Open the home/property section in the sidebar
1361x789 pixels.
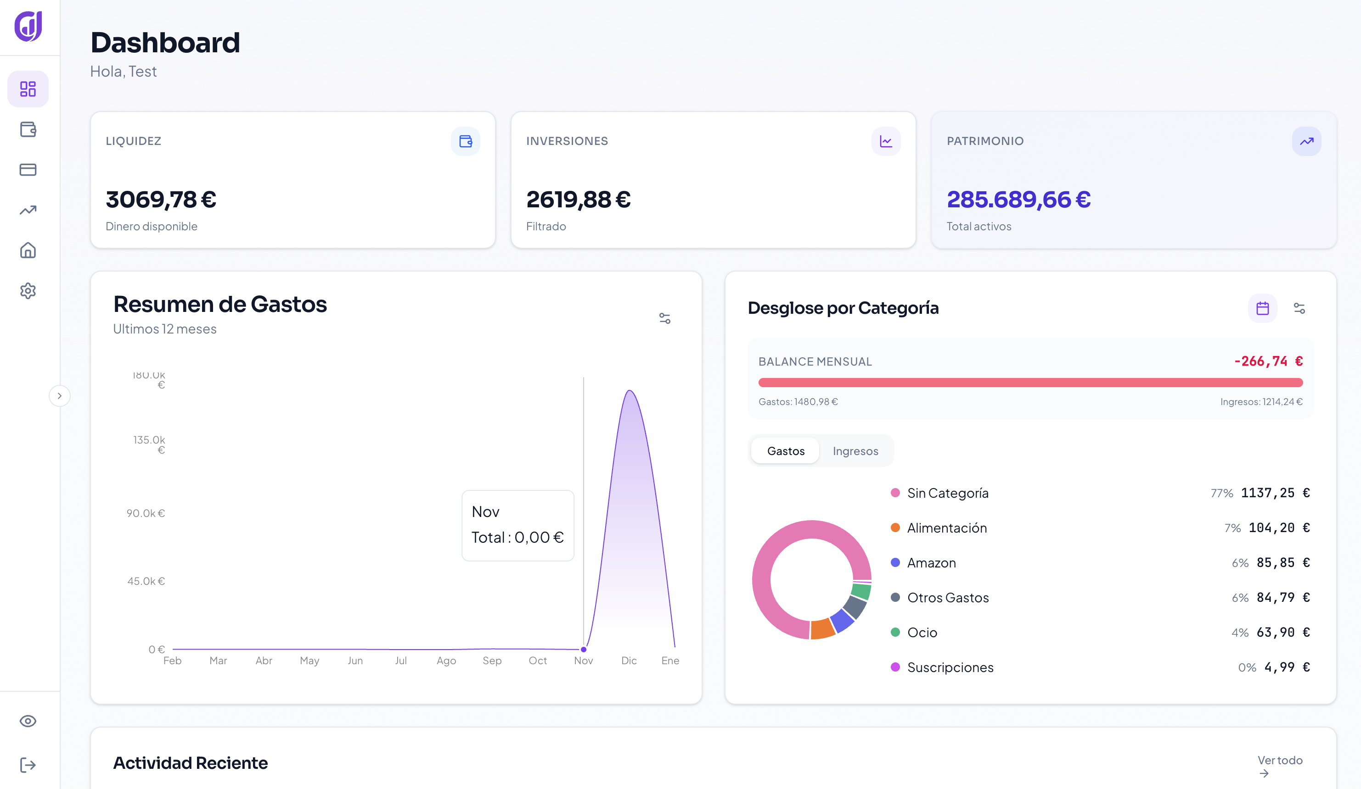[28, 250]
